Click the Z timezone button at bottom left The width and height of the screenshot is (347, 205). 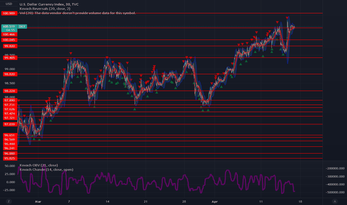[9, 201]
